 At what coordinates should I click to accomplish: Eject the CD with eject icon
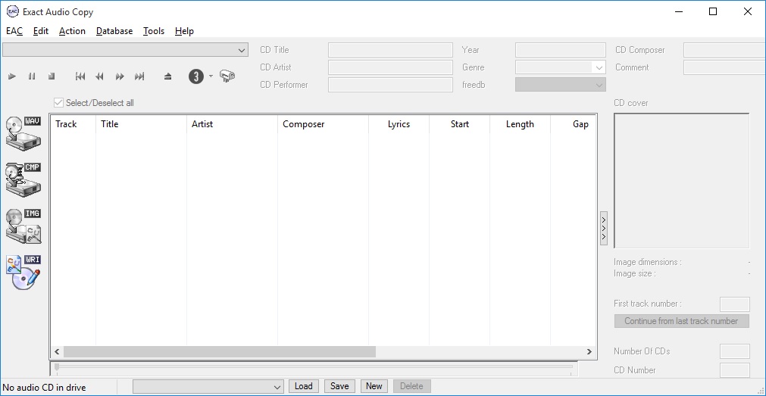(x=168, y=76)
